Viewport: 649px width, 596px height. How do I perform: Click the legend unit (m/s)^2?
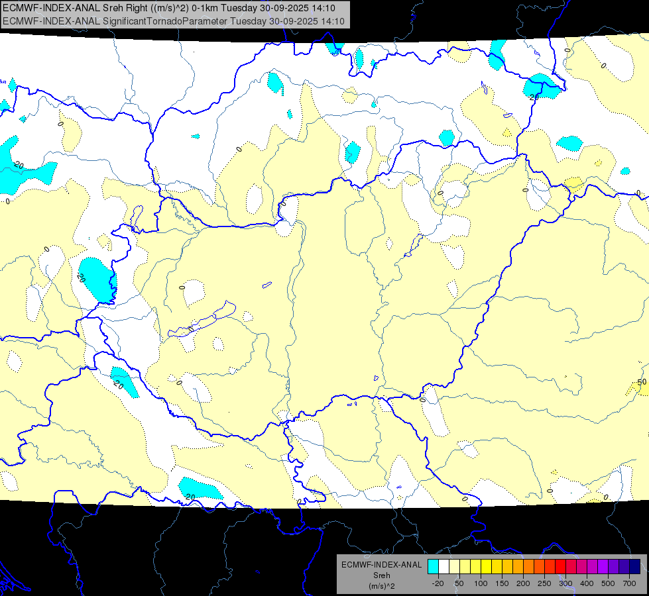coord(381,586)
